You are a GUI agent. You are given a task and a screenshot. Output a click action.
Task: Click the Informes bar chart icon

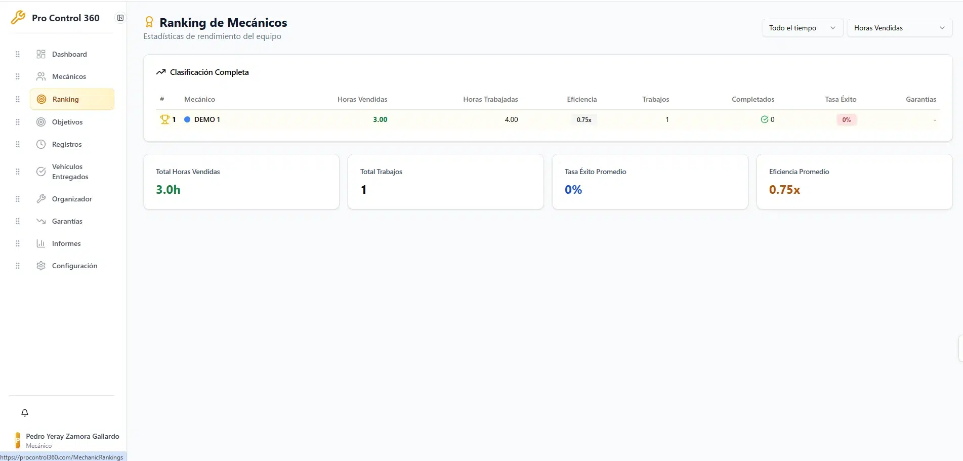[x=41, y=243]
